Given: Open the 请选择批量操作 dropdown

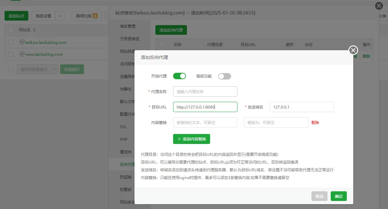Looking at the screenshot, I should [x=38, y=69].
